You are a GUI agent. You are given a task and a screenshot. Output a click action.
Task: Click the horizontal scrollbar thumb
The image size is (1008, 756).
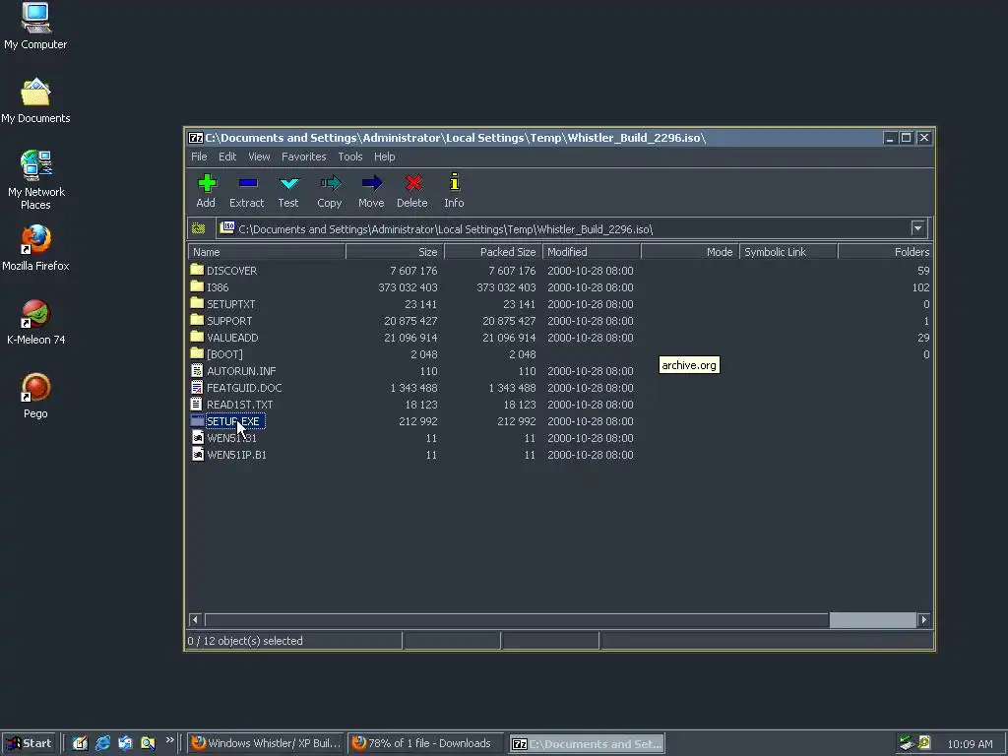(x=872, y=620)
